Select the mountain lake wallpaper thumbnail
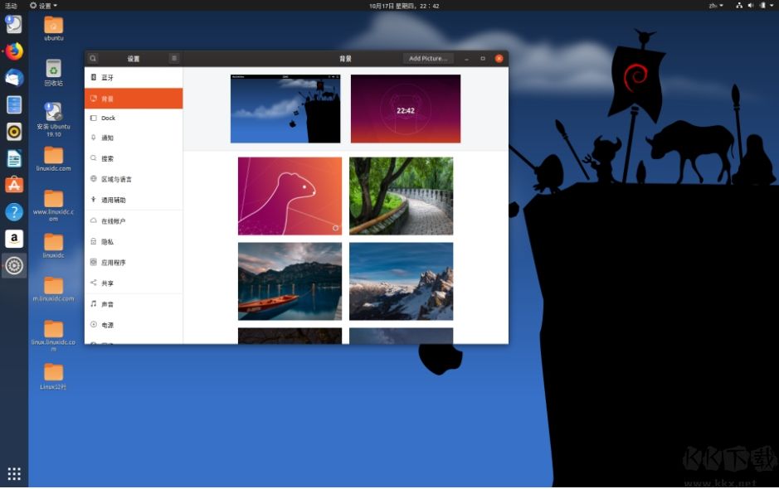Image resolution: width=779 pixels, height=489 pixels. pos(289,281)
